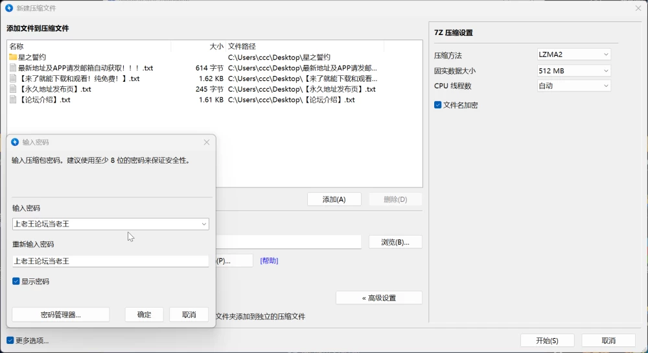Open the [帮助] link
Image resolution: width=648 pixels, height=353 pixels.
(269, 260)
